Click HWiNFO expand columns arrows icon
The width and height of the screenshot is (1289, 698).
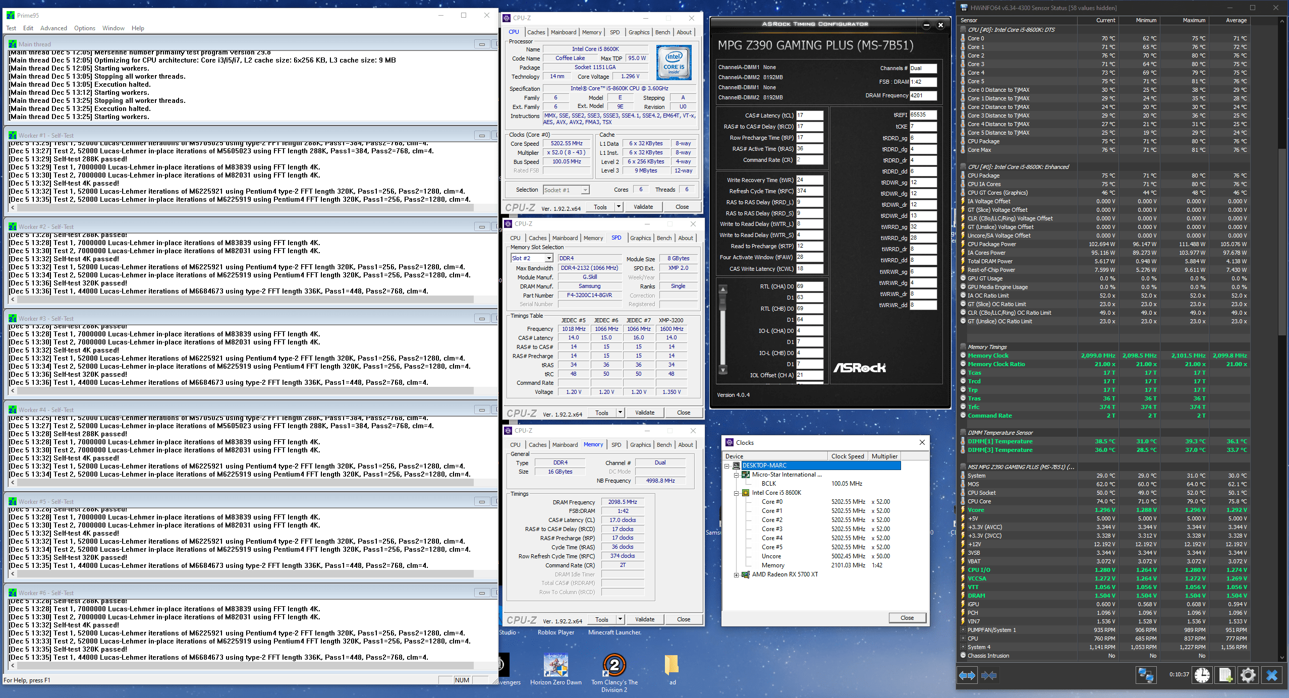[967, 675]
